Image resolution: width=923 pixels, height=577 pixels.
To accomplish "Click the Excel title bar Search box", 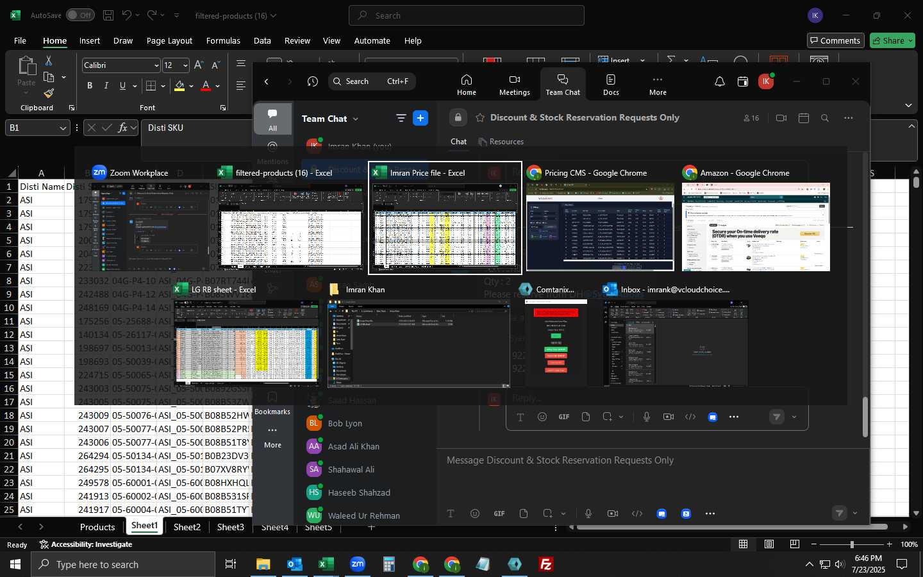I will (467, 15).
